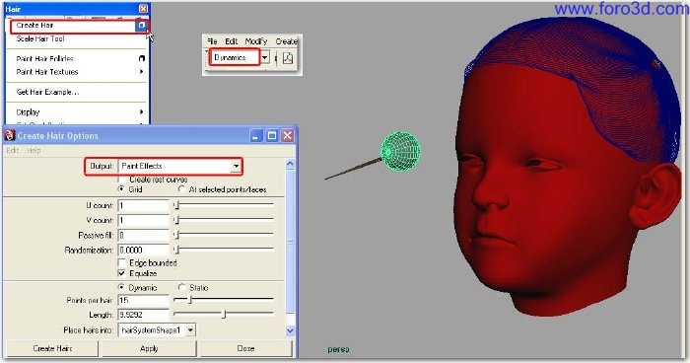This screenshot has width=690, height=363.
Task: Click the U count input field
Action: click(144, 205)
